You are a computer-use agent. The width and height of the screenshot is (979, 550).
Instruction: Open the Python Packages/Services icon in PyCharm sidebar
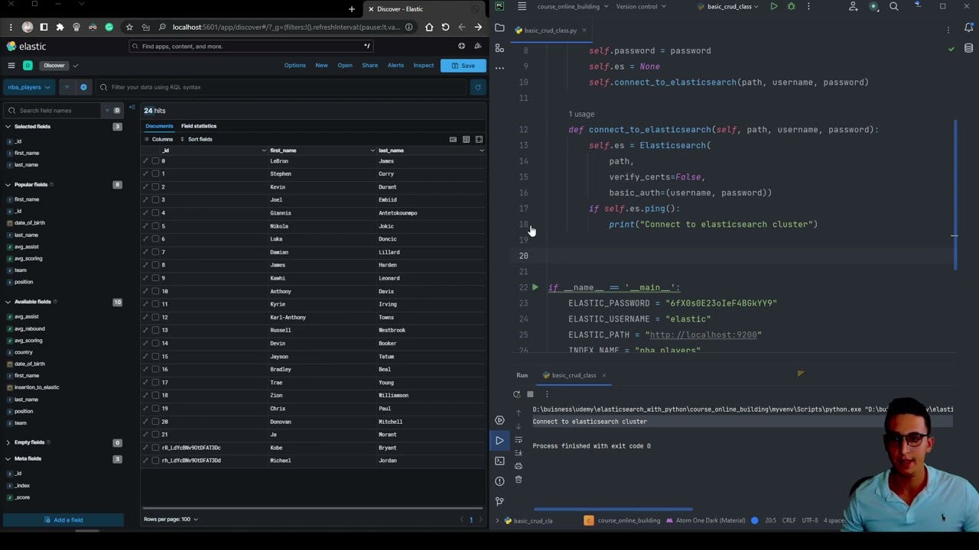pos(499,420)
